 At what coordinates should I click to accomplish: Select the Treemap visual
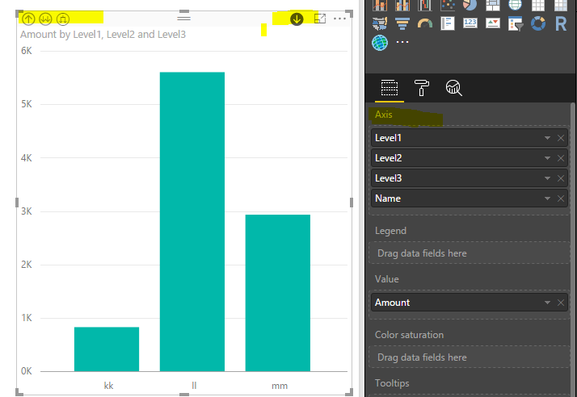click(493, 5)
